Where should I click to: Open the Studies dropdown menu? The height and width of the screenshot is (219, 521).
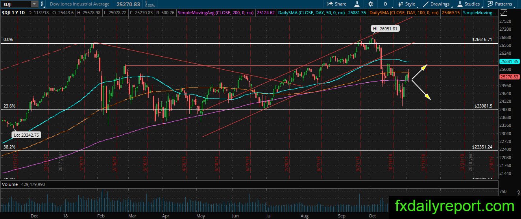coord(468,4)
